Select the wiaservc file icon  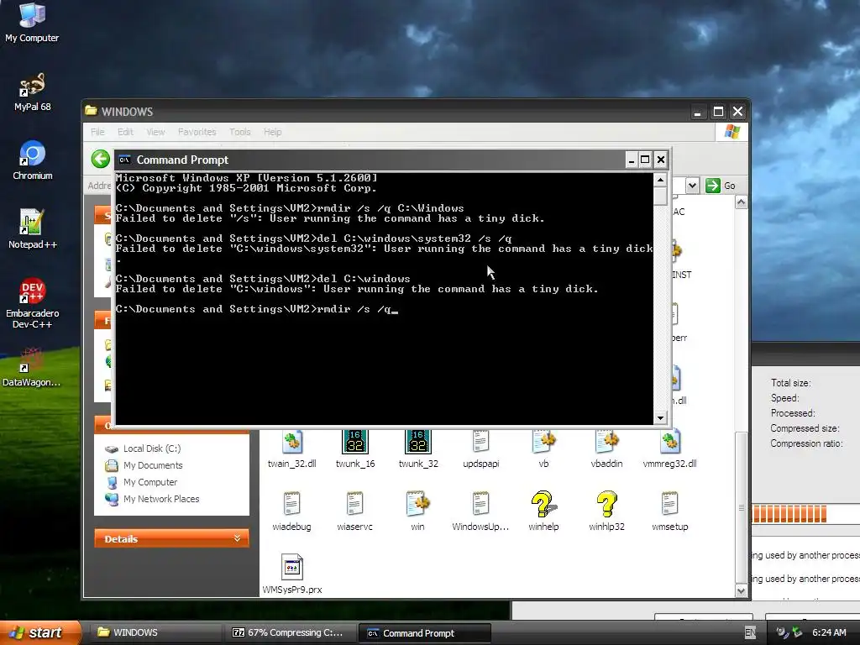click(x=355, y=511)
